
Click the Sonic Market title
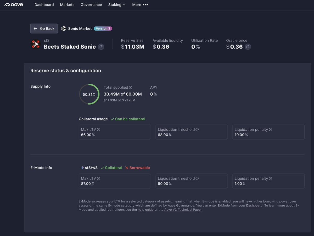pos(80,28)
